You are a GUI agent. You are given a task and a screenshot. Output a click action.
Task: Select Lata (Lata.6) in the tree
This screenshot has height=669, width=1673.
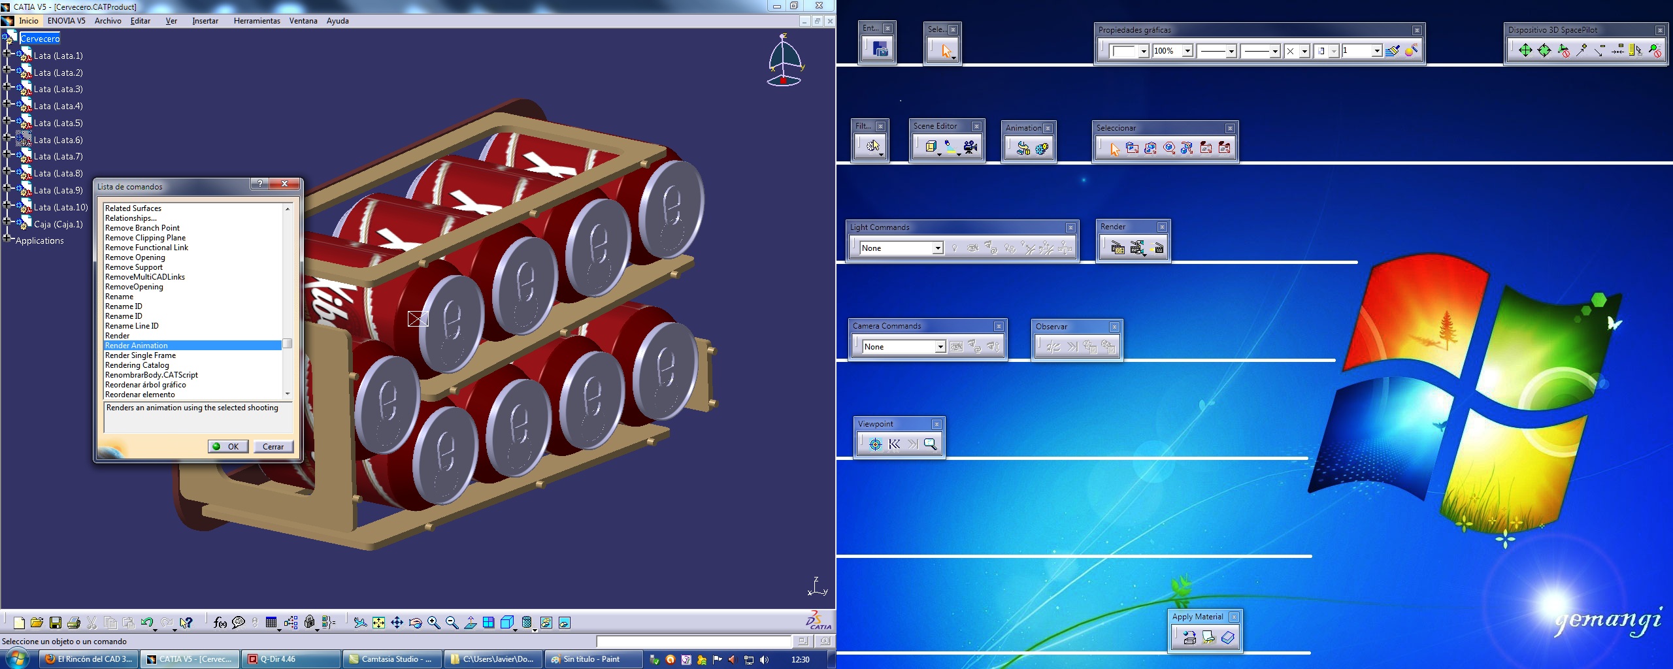click(58, 140)
